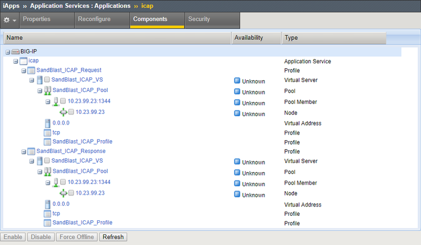Open the Security tab
421x245 pixels.
pos(199,20)
